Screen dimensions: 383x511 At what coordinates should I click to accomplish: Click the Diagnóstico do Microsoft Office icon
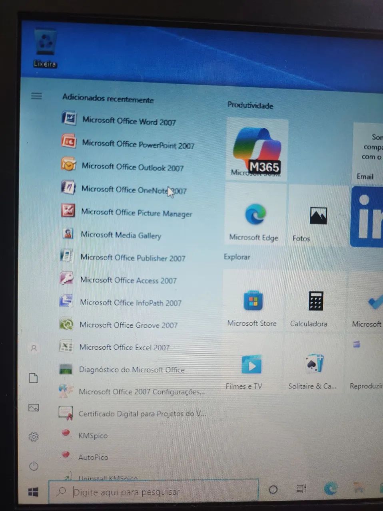point(66,368)
